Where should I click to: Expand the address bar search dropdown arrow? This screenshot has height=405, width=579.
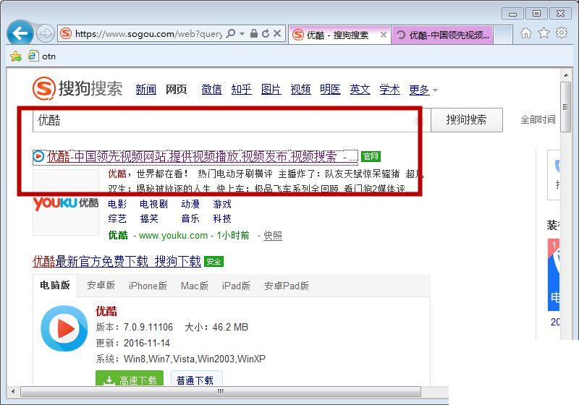[242, 34]
